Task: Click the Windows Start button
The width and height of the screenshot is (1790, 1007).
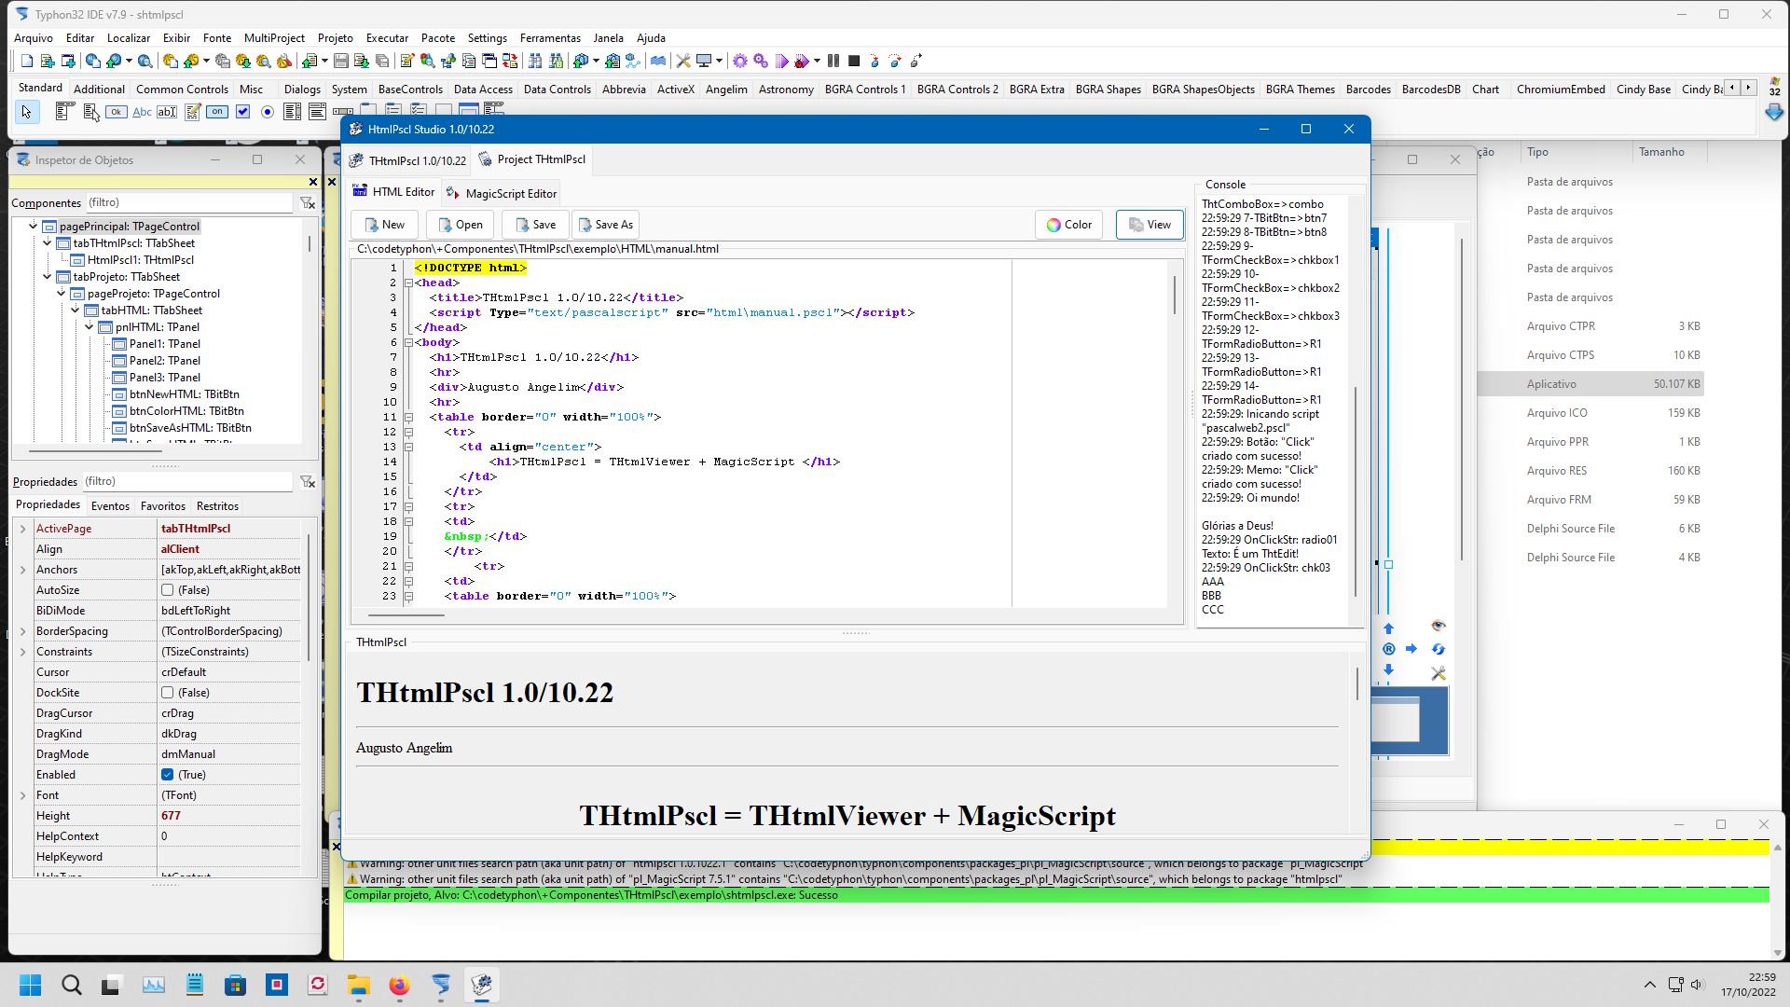Action: click(30, 985)
